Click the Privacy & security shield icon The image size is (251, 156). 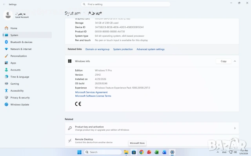[x=6, y=97]
